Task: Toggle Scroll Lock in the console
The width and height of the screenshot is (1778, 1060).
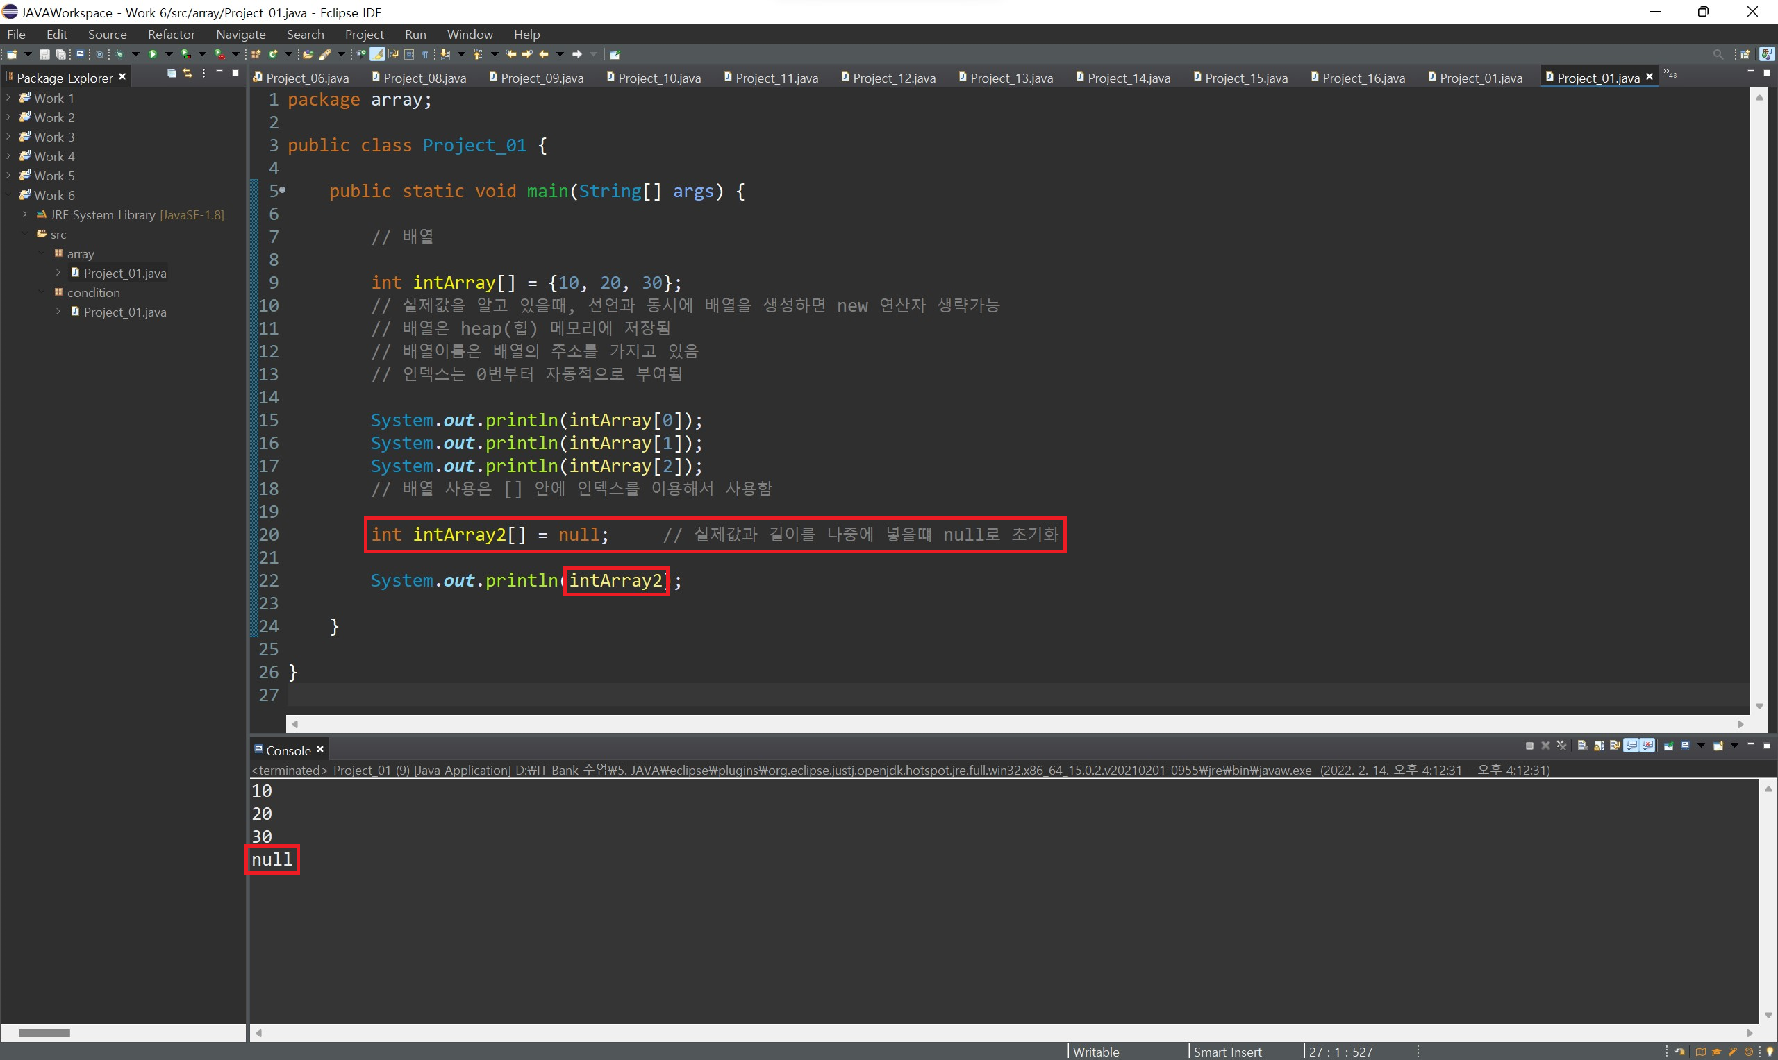Action: coord(1599,746)
